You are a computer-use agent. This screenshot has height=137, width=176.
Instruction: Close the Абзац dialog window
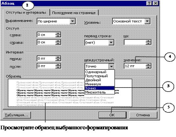click(x=156, y=3)
